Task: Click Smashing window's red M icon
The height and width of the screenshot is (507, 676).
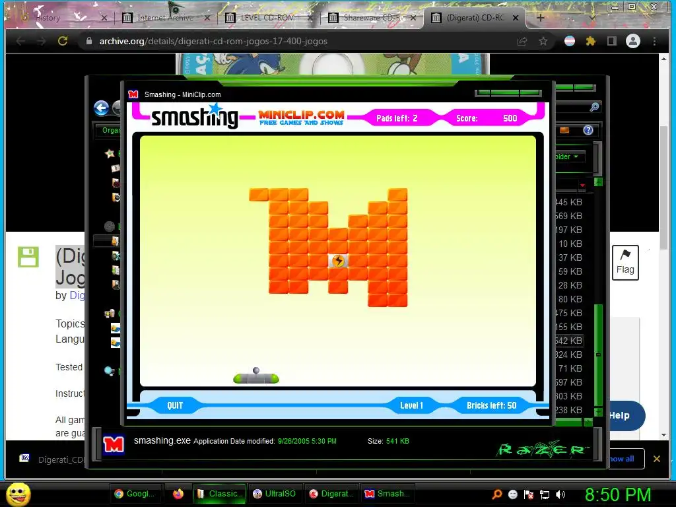Action: pos(133,94)
